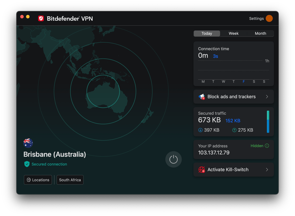Click the megaphone ads-blocking icon
Viewport: 295px width, 216px height.
(202, 97)
